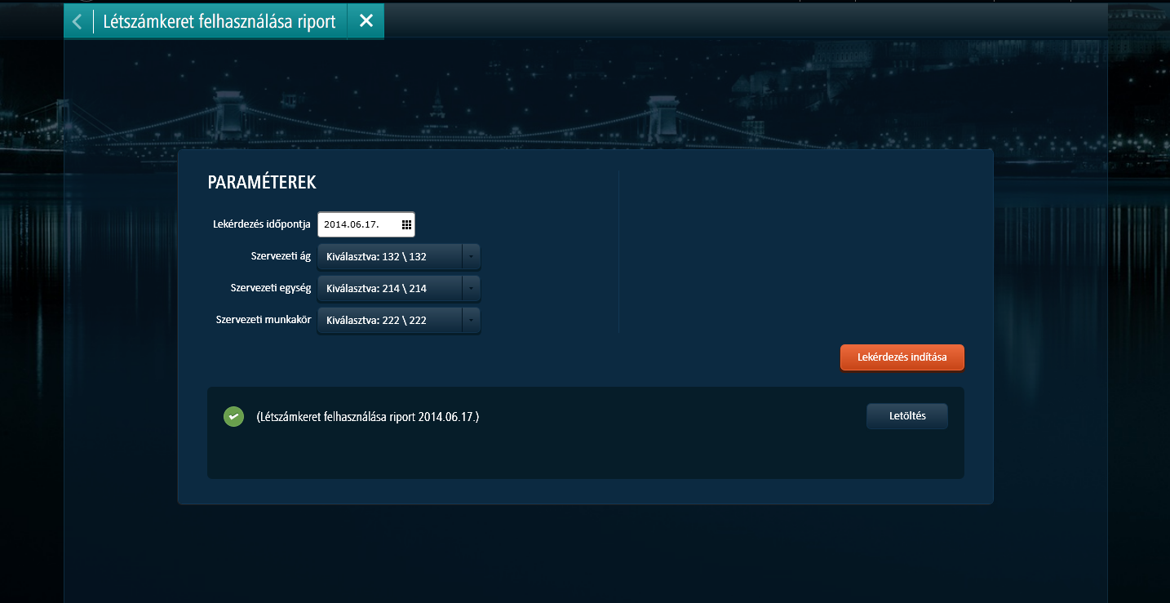Download the report with Letöltés button
Image resolution: width=1170 pixels, height=603 pixels.
[x=907, y=416]
